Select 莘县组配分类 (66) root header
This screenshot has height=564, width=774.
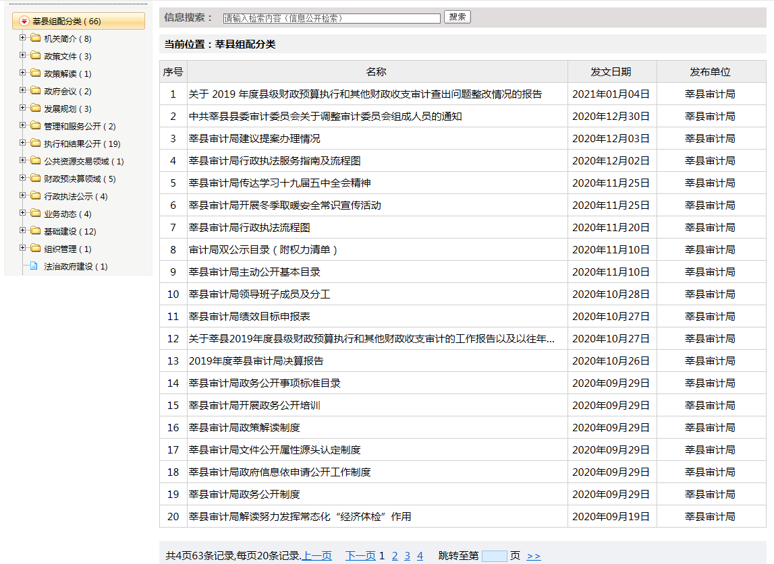click(x=78, y=21)
